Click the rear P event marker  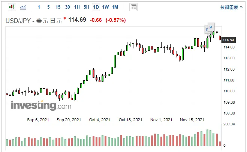pos(207,30)
